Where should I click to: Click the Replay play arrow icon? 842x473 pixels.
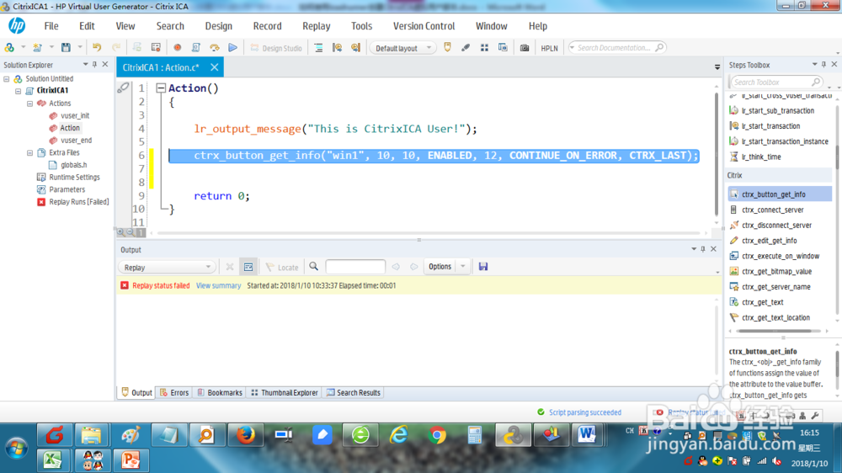pyautogui.click(x=233, y=48)
